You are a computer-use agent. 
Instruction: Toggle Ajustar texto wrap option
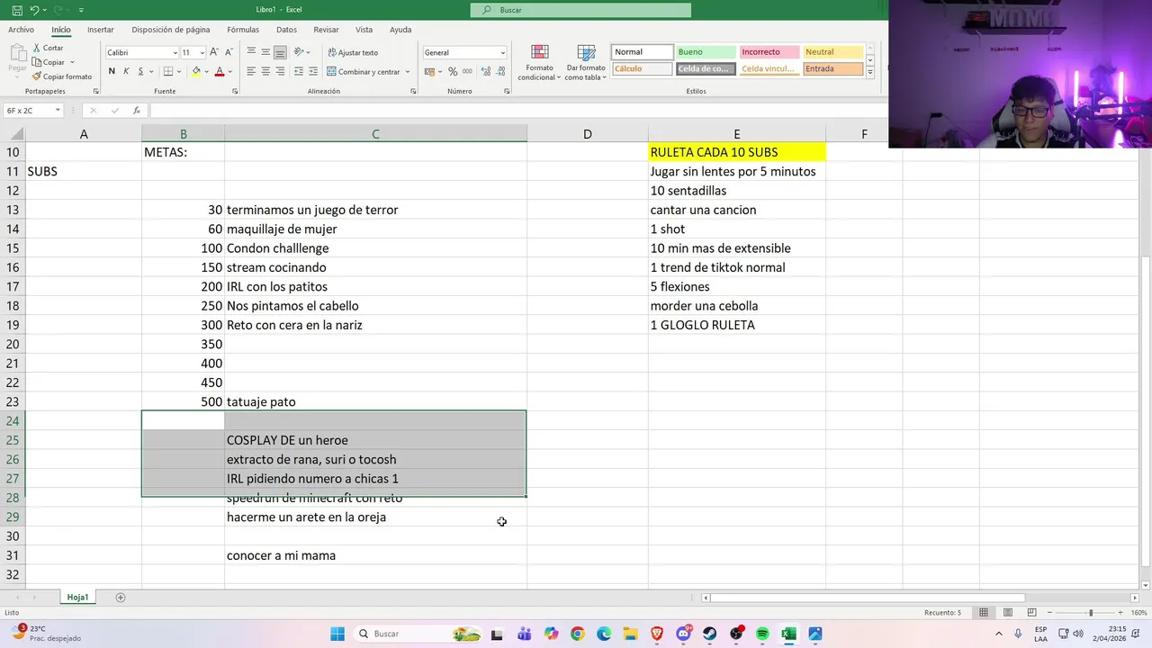(x=353, y=52)
